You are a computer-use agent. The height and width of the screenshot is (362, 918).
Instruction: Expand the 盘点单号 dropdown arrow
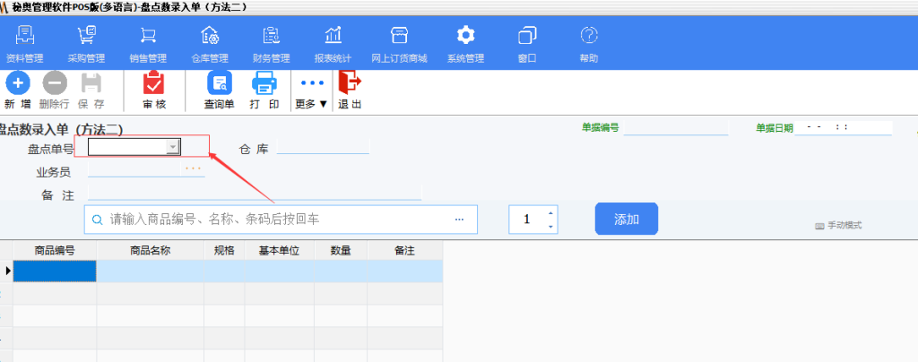tap(173, 147)
